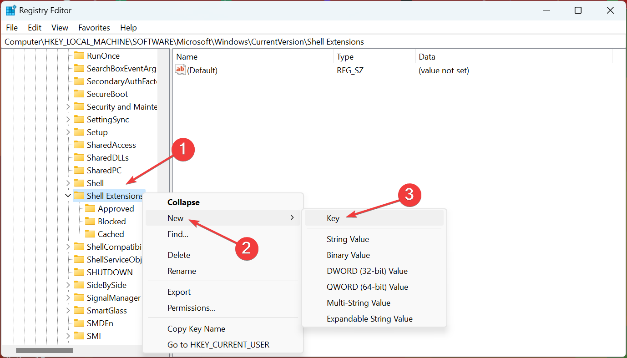Click the Shell Extensions folder icon
The image size is (627, 358).
click(x=79, y=196)
